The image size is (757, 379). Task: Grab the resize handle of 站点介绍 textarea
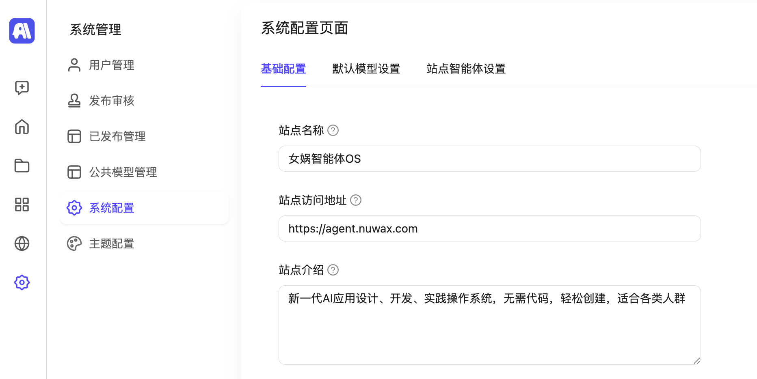coord(697,361)
